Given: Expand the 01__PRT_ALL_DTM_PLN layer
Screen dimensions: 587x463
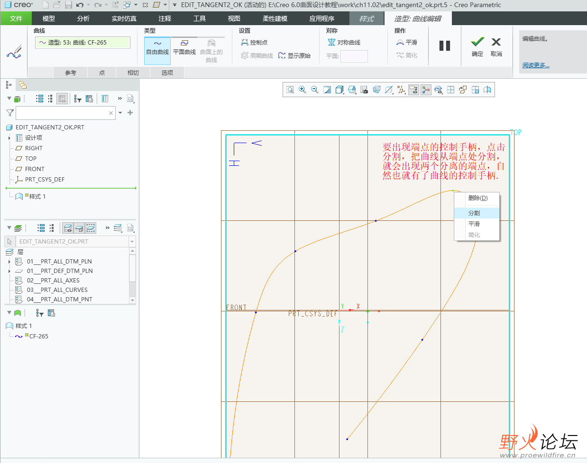Looking at the screenshot, I should click(9, 262).
